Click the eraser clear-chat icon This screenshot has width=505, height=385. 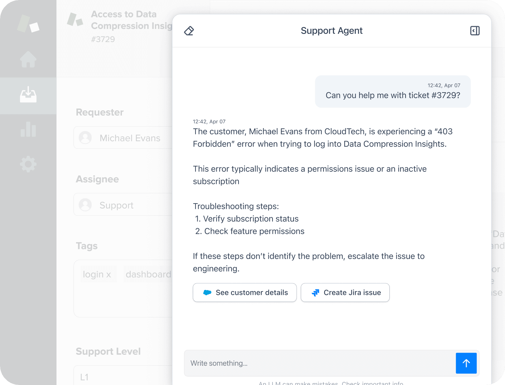[189, 31]
